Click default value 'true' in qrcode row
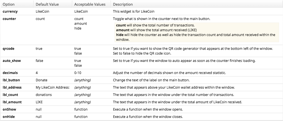 coord(39,49)
